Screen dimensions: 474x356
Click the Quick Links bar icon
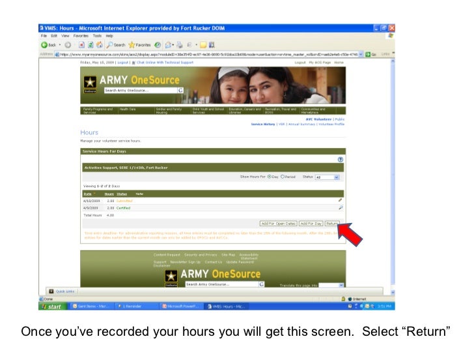click(x=51, y=291)
